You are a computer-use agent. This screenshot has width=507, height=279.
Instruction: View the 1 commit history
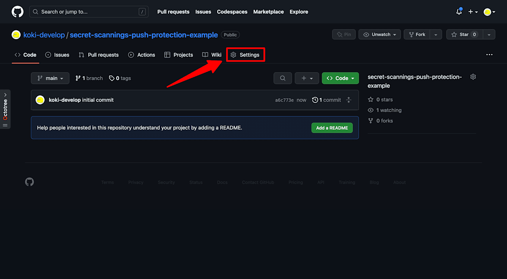point(327,100)
